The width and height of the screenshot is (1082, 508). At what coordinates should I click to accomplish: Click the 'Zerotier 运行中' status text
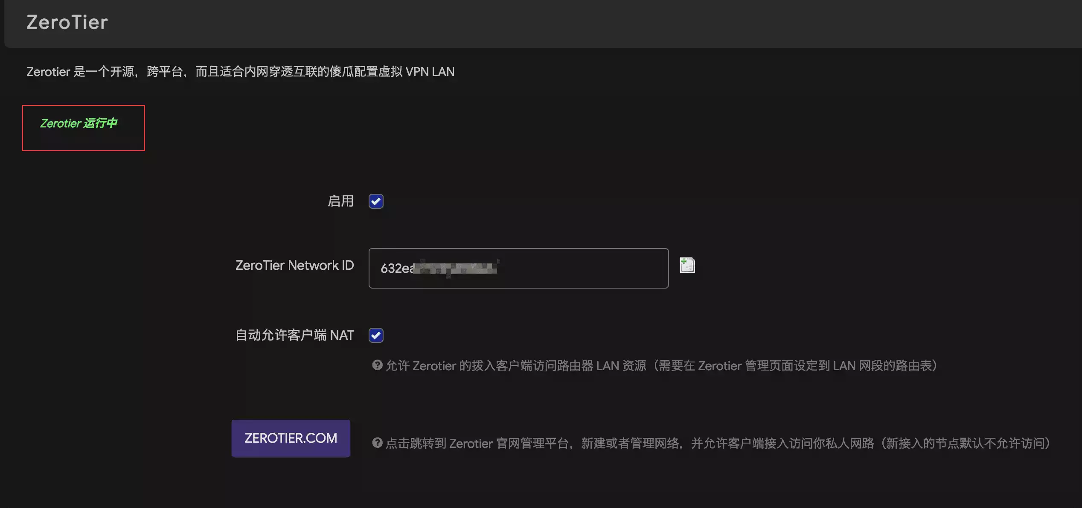pyautogui.click(x=79, y=123)
